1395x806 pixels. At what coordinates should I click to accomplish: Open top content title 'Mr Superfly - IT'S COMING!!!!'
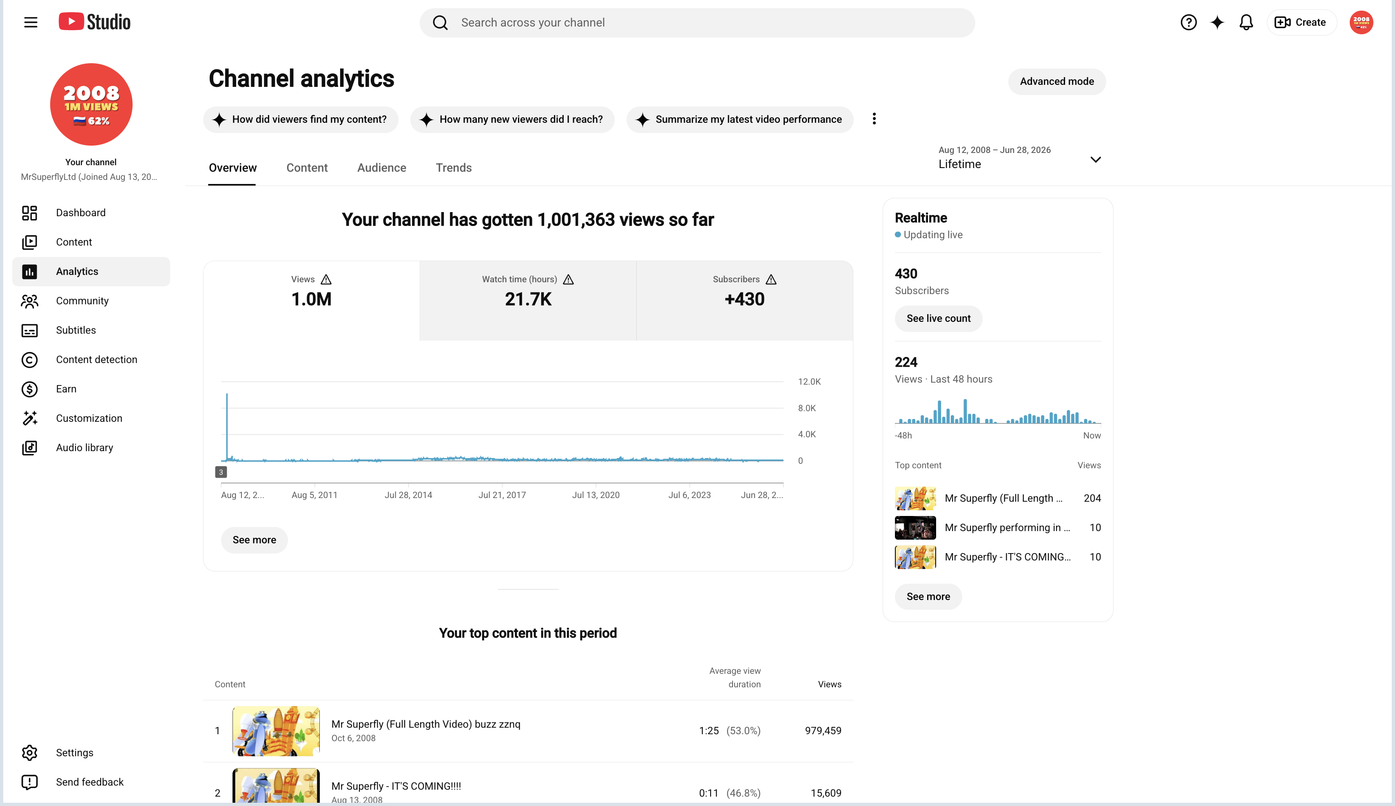point(396,786)
